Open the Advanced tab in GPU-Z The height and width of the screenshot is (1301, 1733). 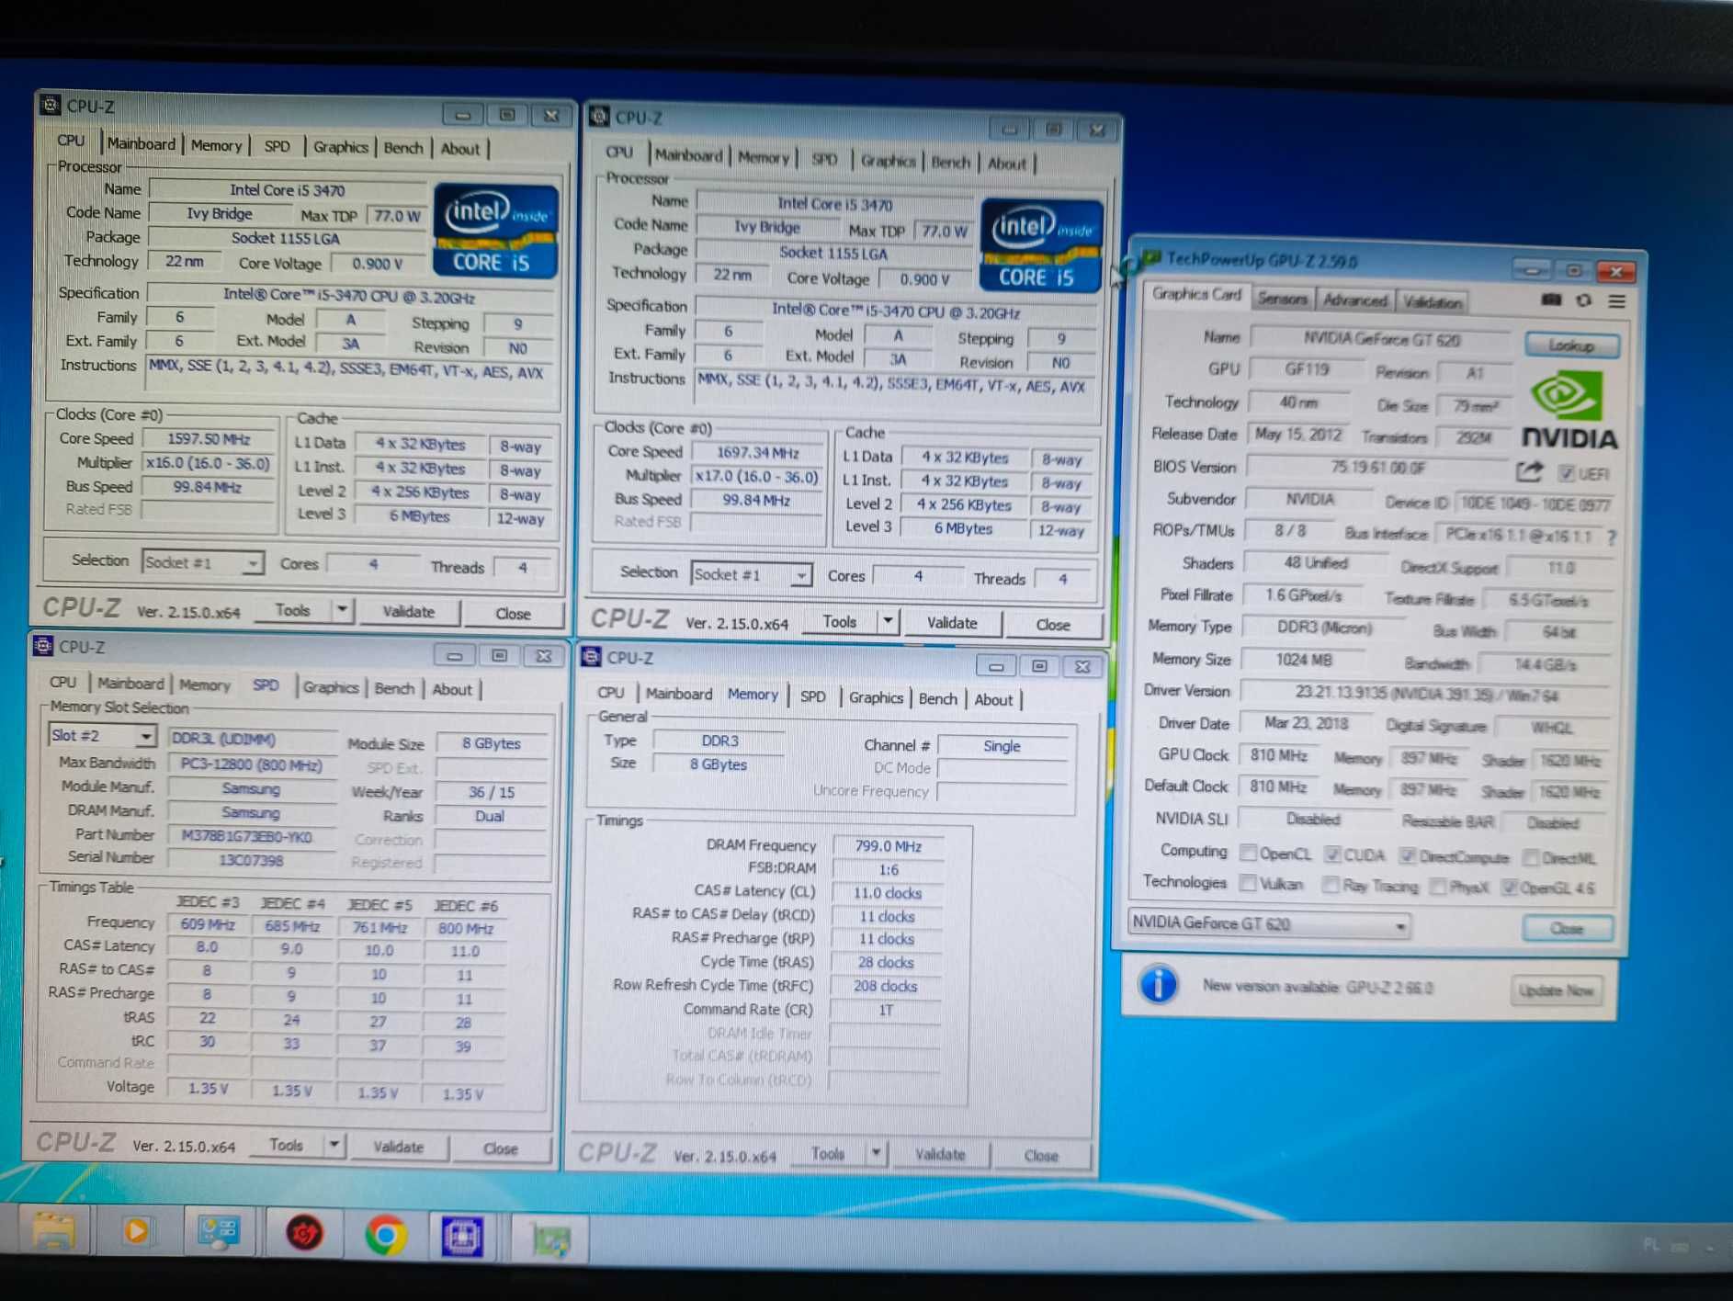(1354, 300)
